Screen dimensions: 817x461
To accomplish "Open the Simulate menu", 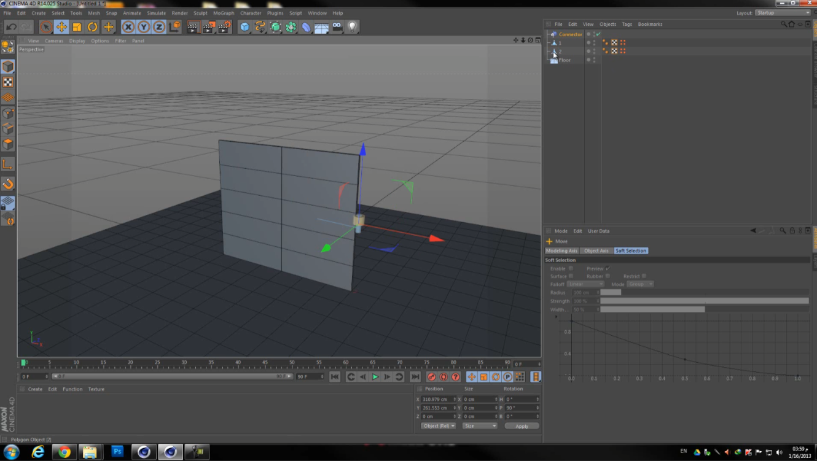I will pyautogui.click(x=156, y=13).
